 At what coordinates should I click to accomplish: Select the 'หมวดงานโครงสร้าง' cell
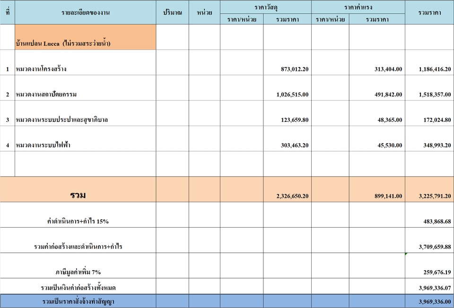[x=86, y=62]
